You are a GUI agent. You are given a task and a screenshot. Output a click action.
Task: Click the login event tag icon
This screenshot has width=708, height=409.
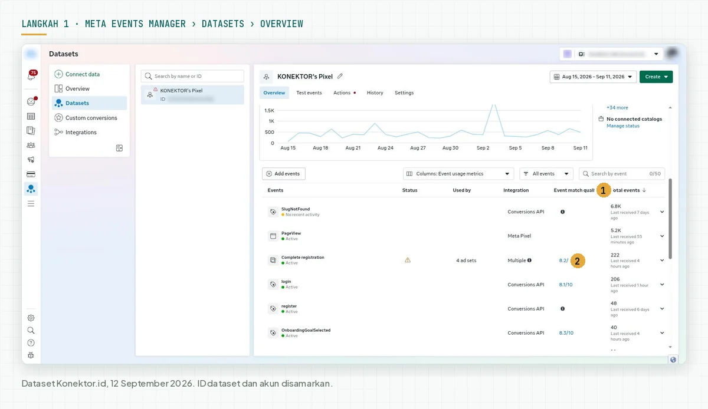pos(273,284)
